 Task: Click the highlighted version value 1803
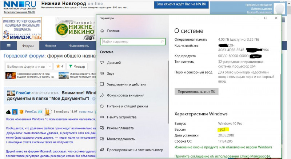(222, 129)
